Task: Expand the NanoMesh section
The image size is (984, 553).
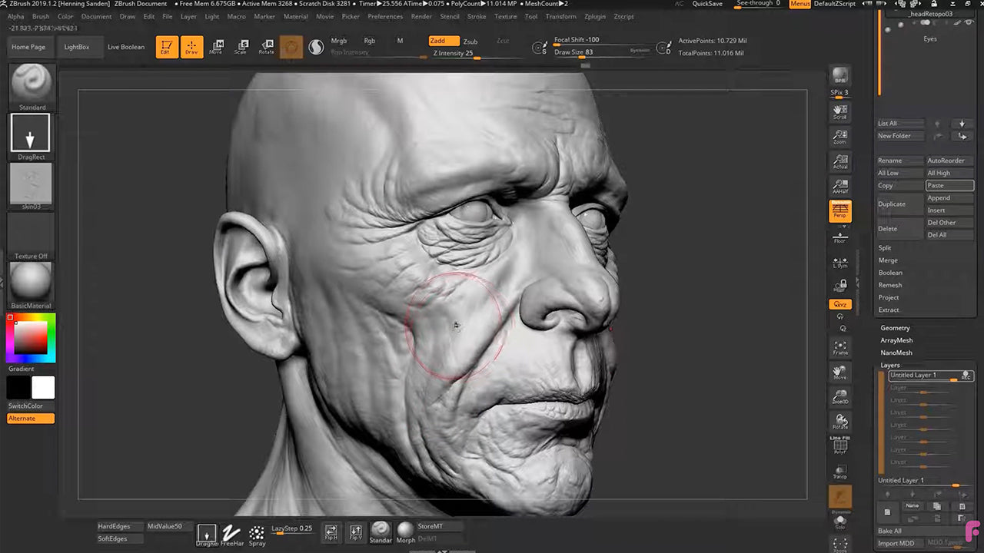Action: pos(896,353)
